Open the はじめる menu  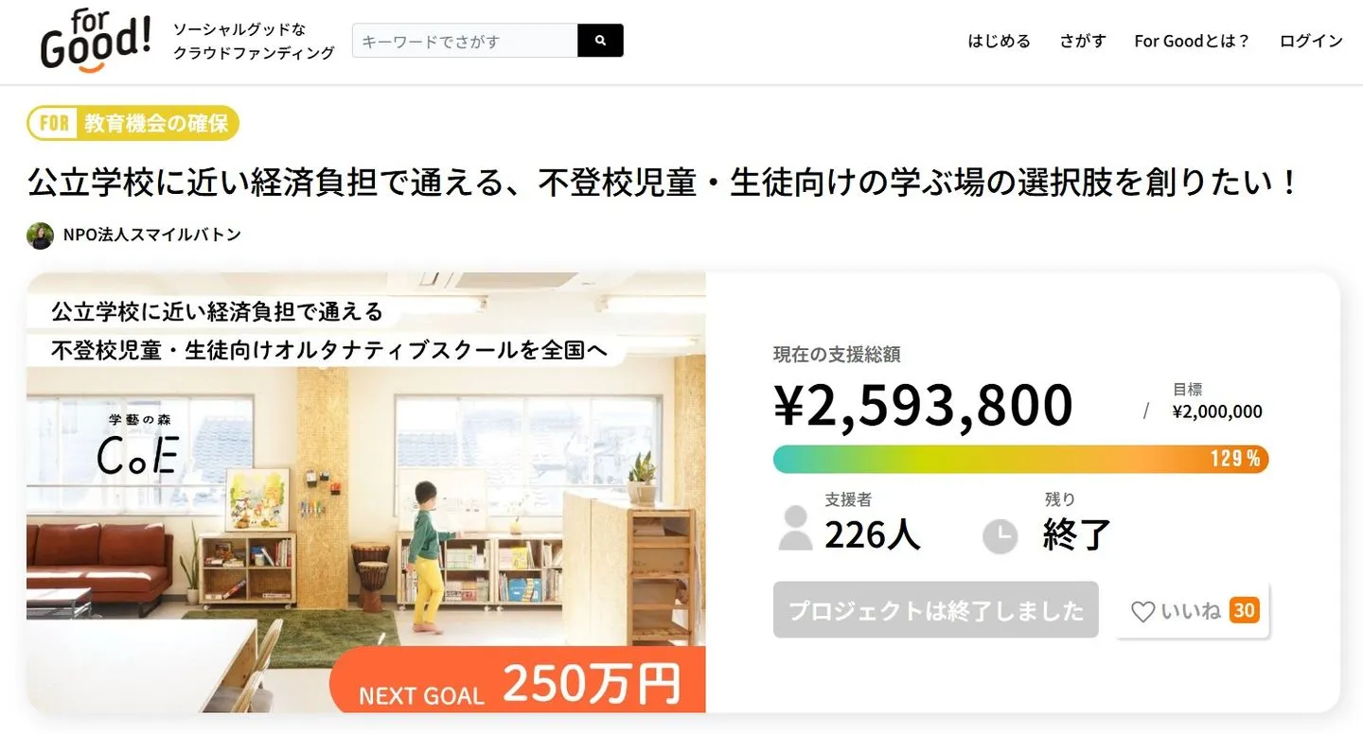click(999, 41)
